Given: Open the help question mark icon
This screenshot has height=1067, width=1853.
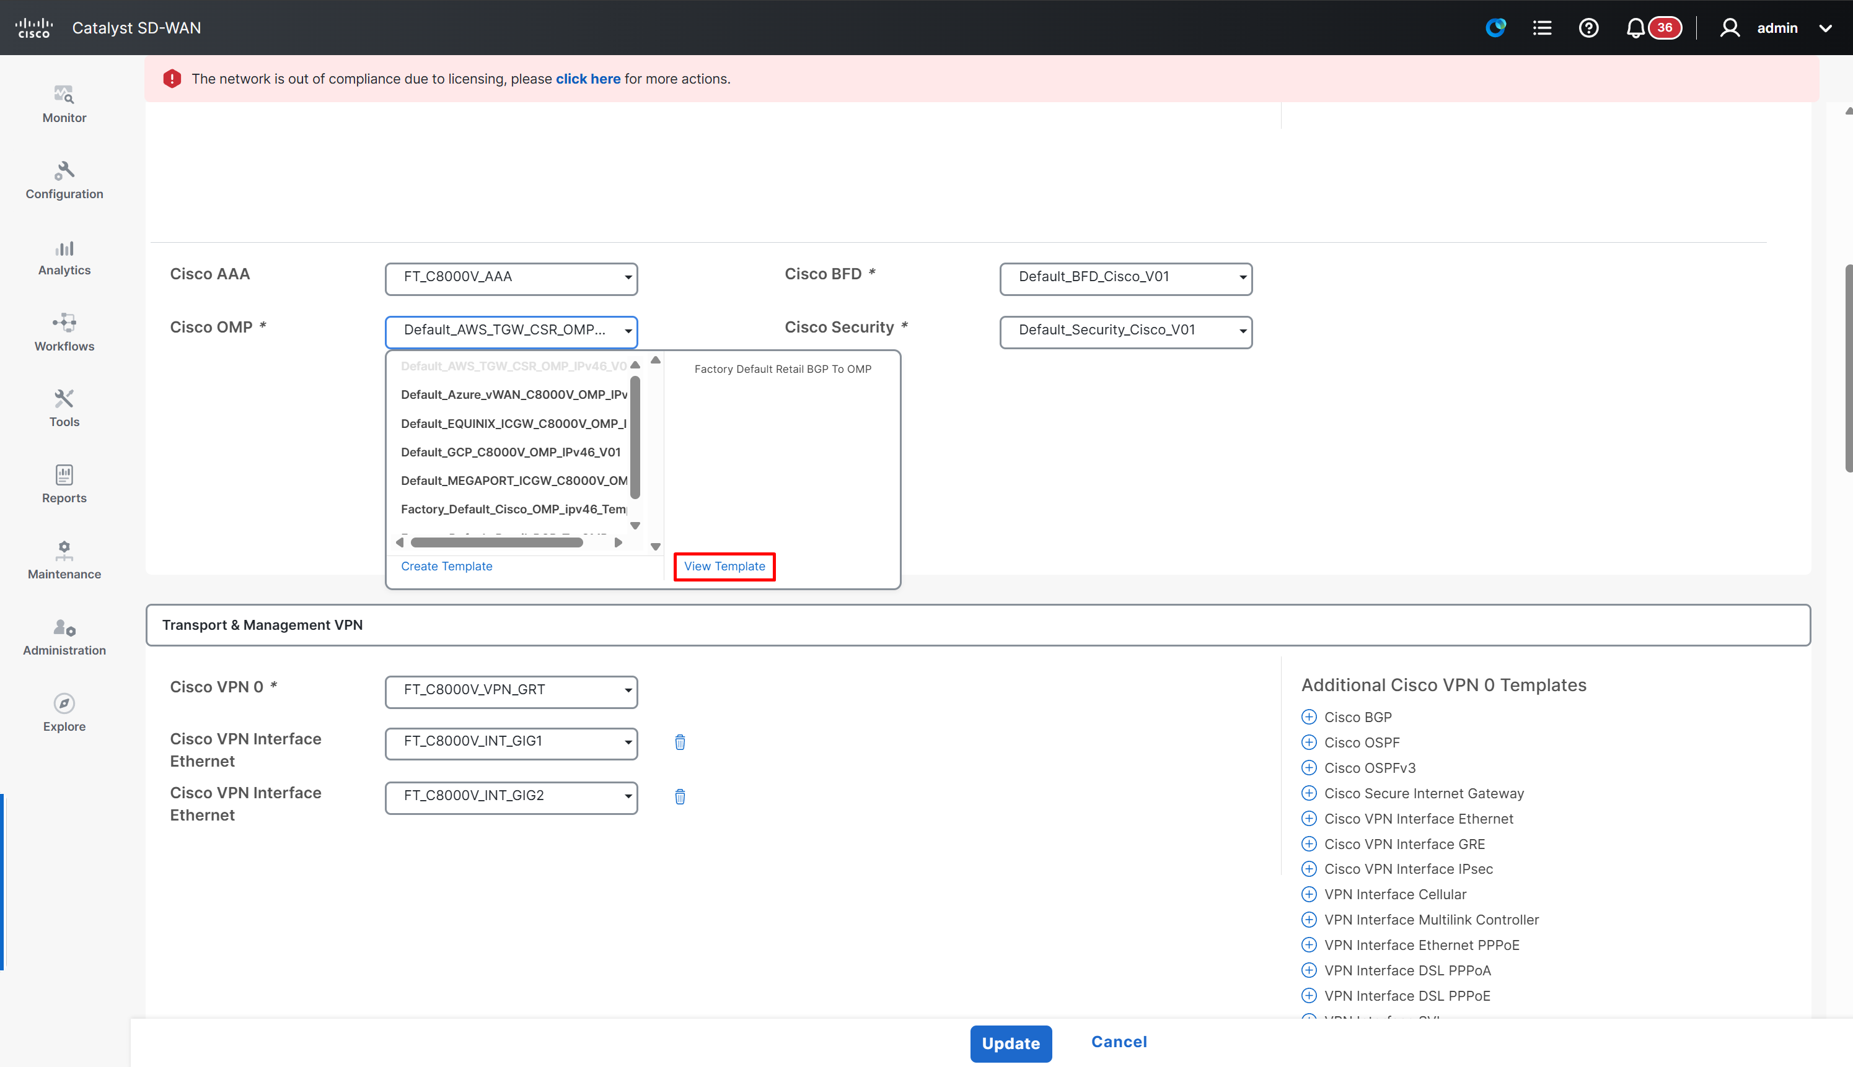Looking at the screenshot, I should click(x=1588, y=28).
